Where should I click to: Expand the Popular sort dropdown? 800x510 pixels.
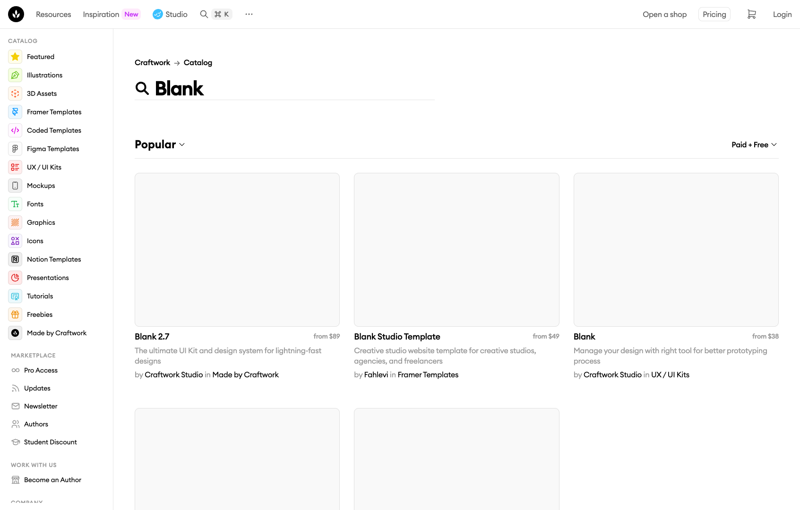click(x=160, y=144)
